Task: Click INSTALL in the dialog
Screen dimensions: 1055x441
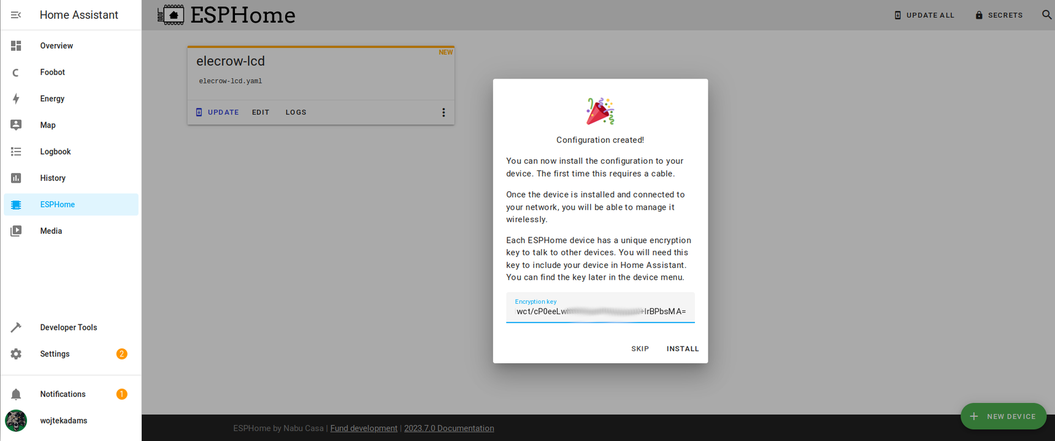Action: [683, 348]
